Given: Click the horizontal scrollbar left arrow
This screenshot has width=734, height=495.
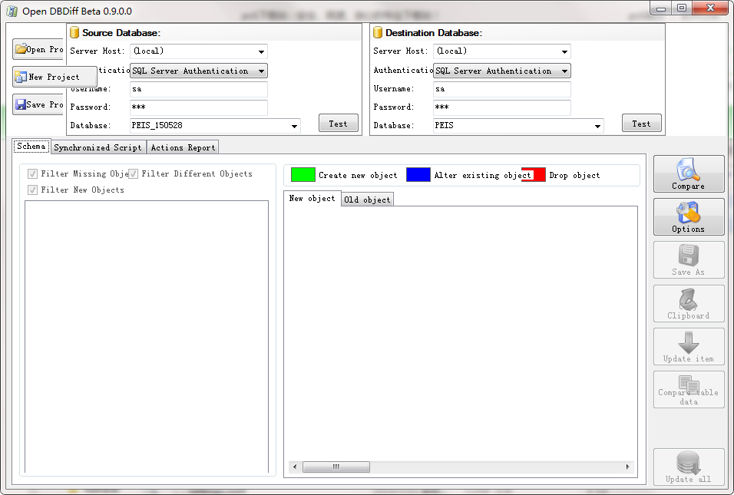Looking at the screenshot, I should (294, 467).
